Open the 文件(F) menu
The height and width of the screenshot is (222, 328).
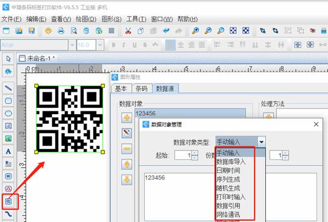[11, 19]
